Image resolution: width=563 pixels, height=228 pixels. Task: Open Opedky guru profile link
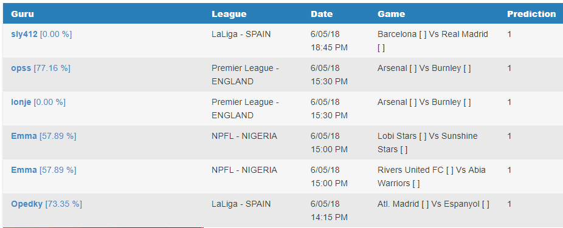[x=27, y=204]
